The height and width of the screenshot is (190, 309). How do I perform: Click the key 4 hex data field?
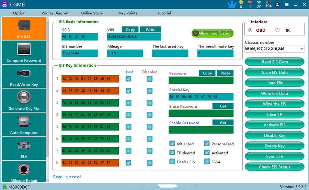[90, 115]
